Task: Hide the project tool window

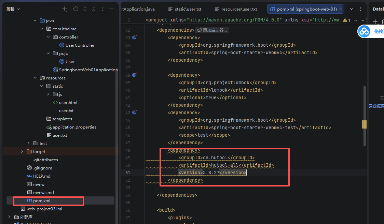Action: tap(111, 9)
